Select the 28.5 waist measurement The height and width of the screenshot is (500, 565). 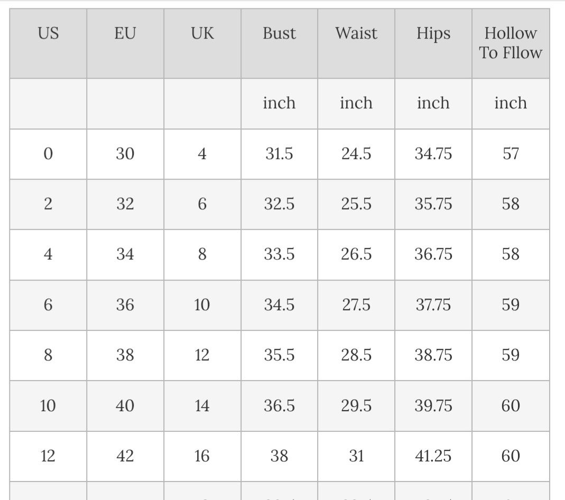(x=356, y=355)
